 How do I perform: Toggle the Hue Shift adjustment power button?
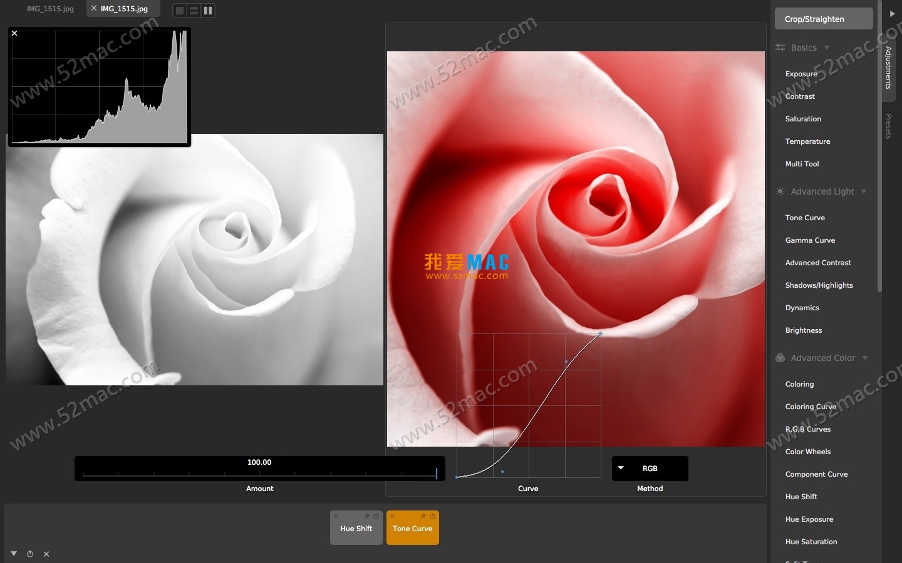pyautogui.click(x=376, y=516)
